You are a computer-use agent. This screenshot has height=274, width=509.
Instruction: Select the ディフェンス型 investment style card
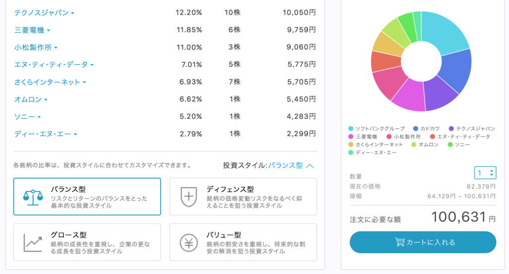tap(243, 196)
